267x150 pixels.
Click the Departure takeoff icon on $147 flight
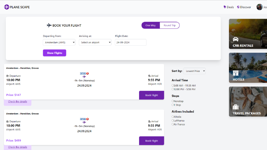coord(7,76)
